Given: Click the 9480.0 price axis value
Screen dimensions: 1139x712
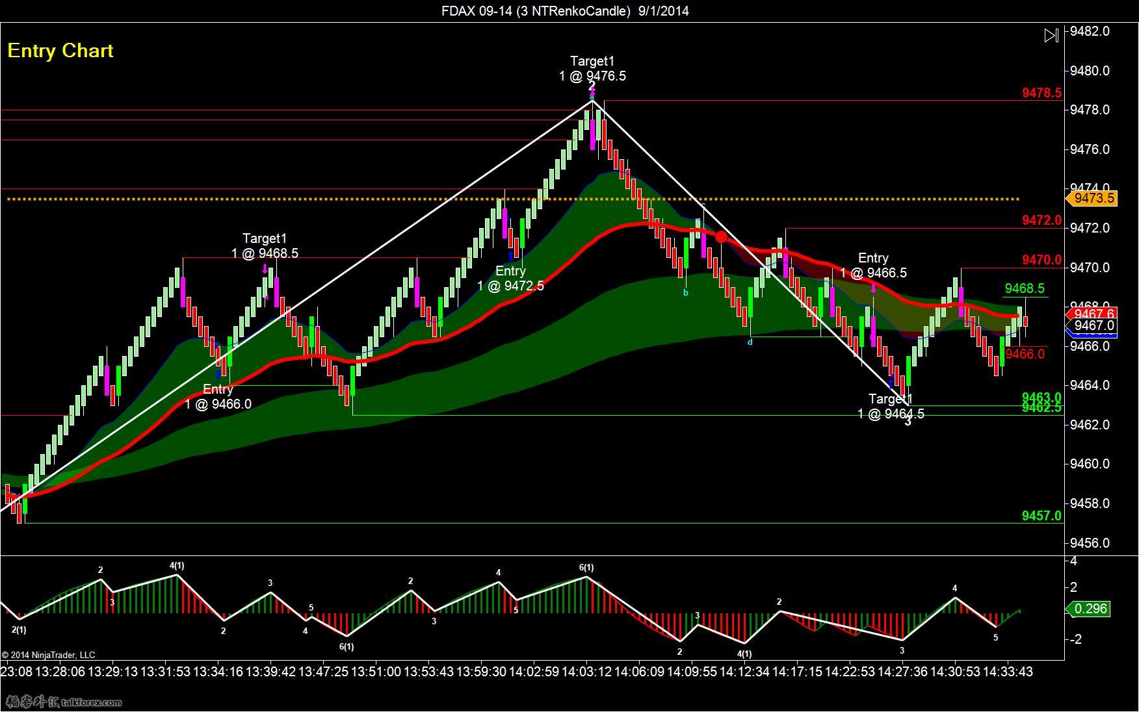Looking at the screenshot, I should [1090, 70].
